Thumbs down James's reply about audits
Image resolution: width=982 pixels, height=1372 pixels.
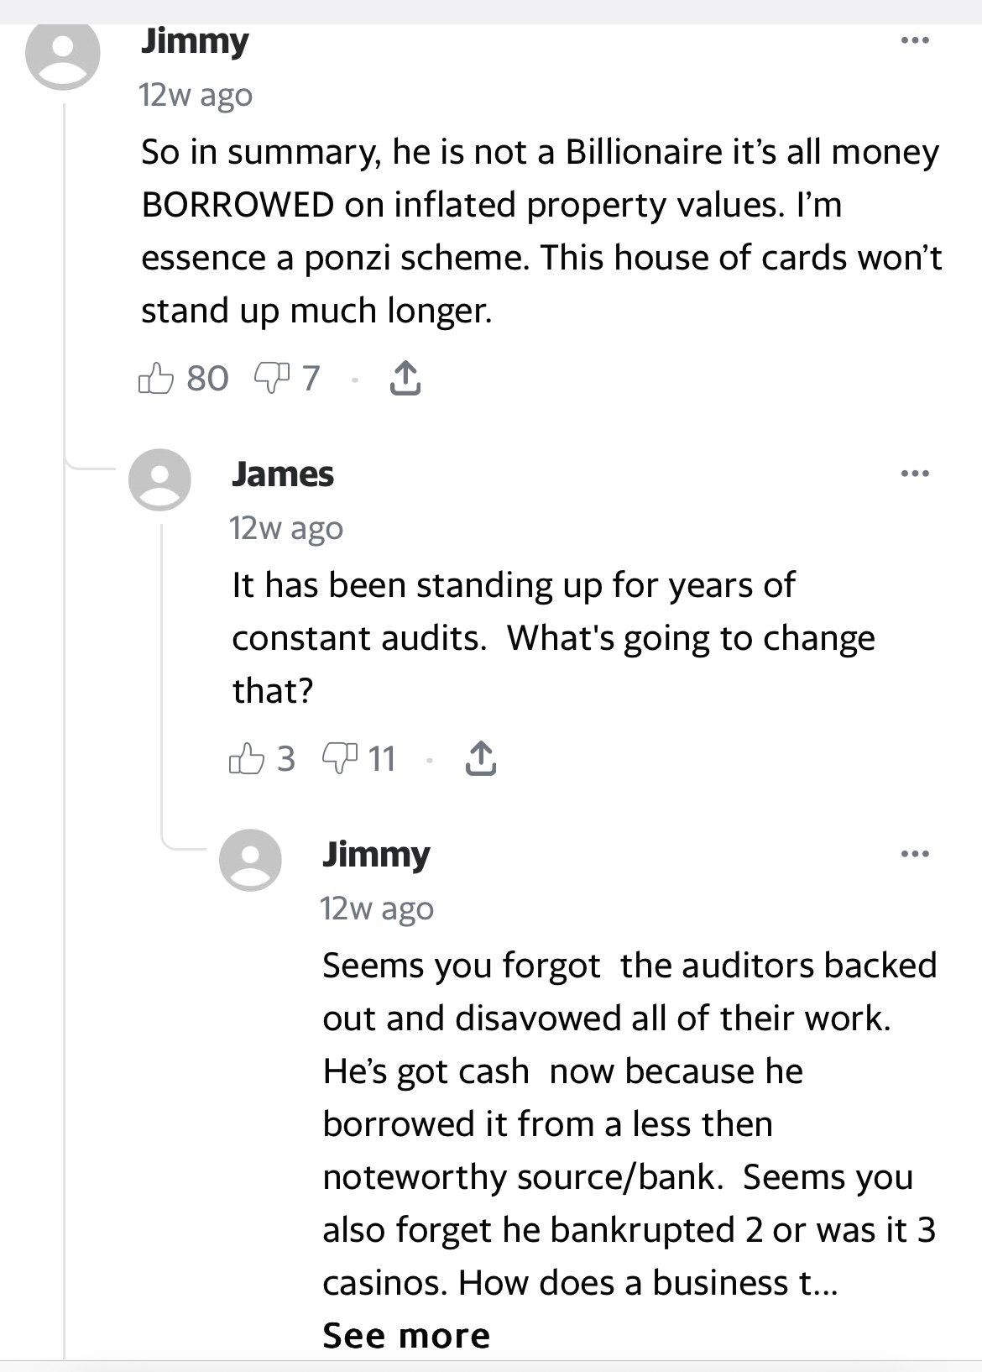340,759
